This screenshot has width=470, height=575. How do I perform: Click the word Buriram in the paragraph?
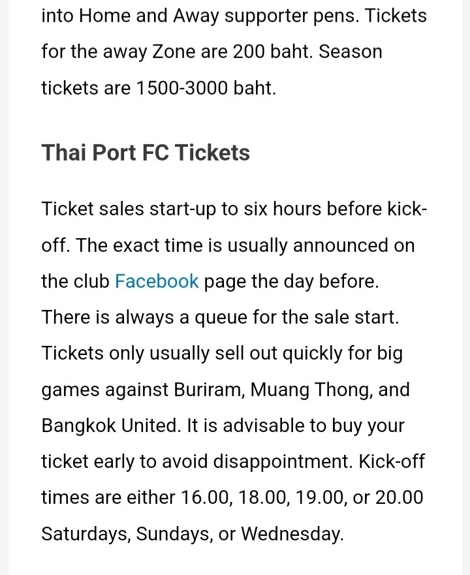click(x=209, y=390)
